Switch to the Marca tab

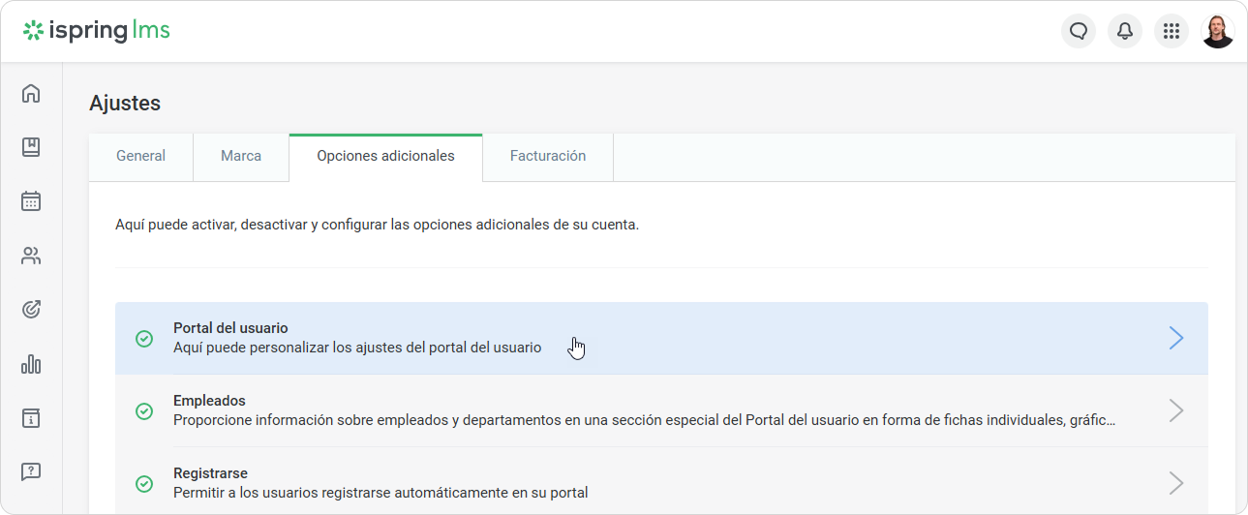241,156
